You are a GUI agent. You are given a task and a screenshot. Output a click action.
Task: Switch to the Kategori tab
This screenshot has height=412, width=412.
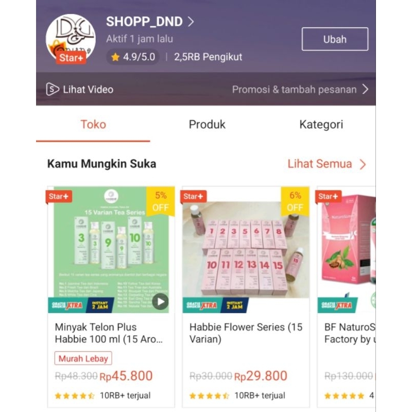click(x=321, y=125)
